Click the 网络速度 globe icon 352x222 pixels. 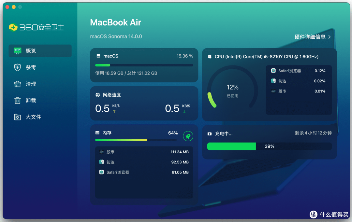point(98,95)
